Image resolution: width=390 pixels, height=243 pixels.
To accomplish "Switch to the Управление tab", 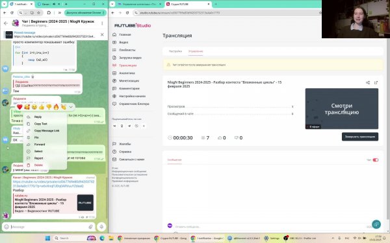I will (x=196, y=51).
